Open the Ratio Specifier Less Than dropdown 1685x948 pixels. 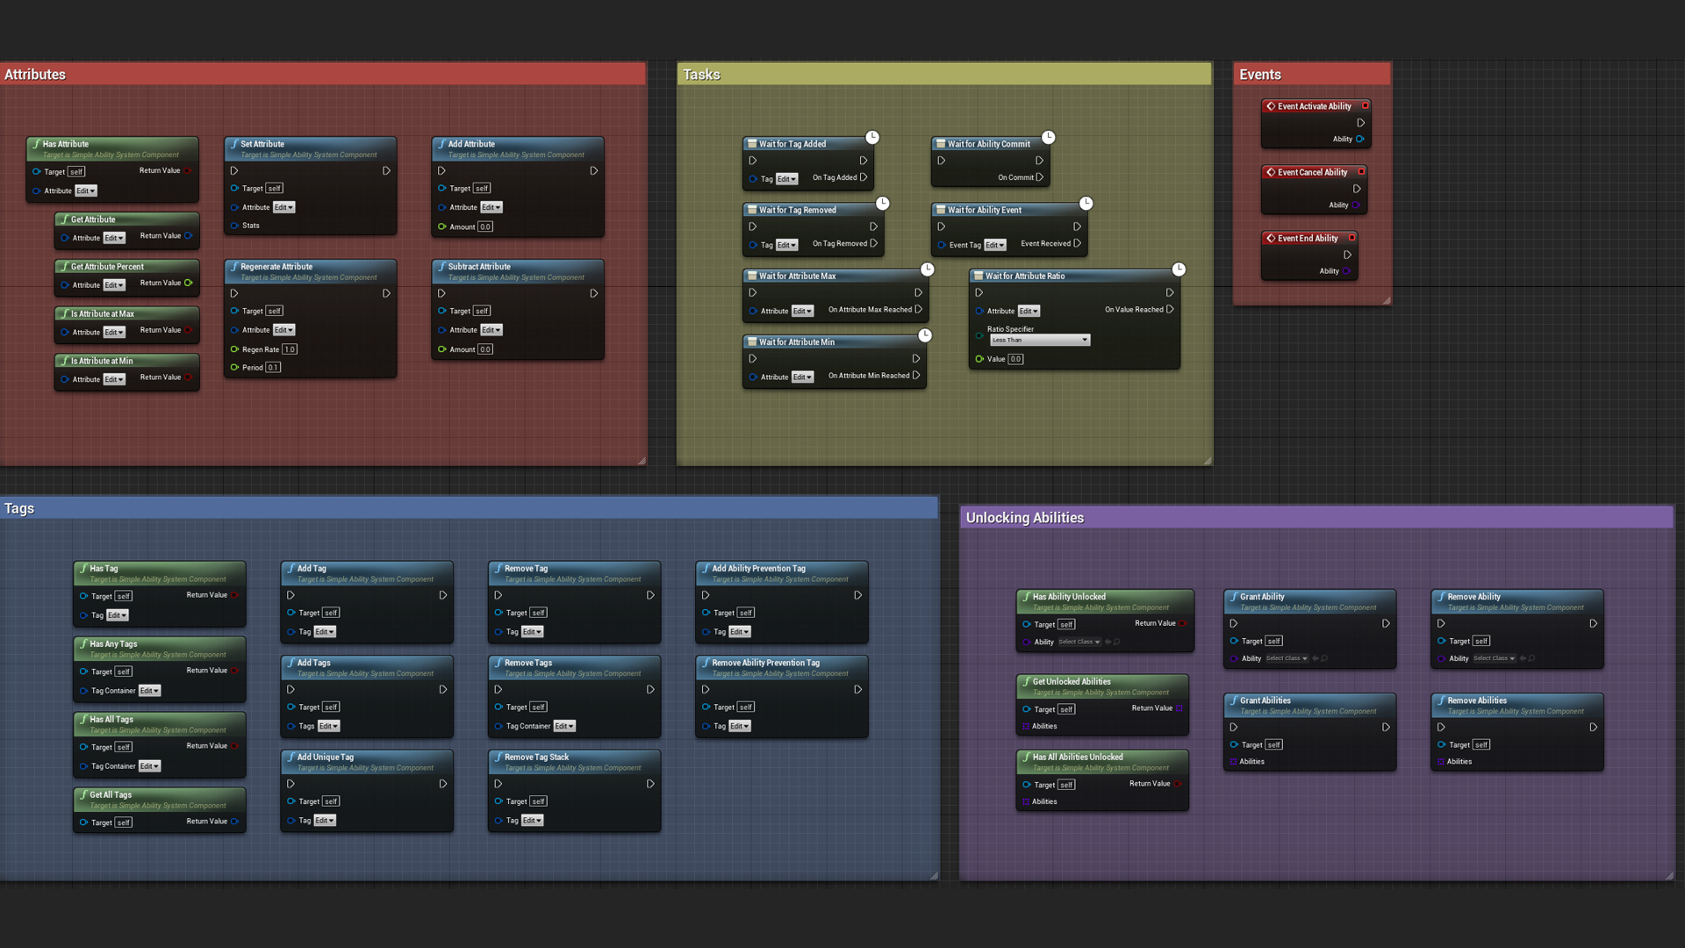click(x=1040, y=340)
